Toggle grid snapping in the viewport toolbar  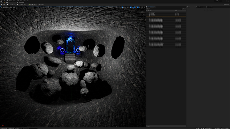tap(131, 7)
